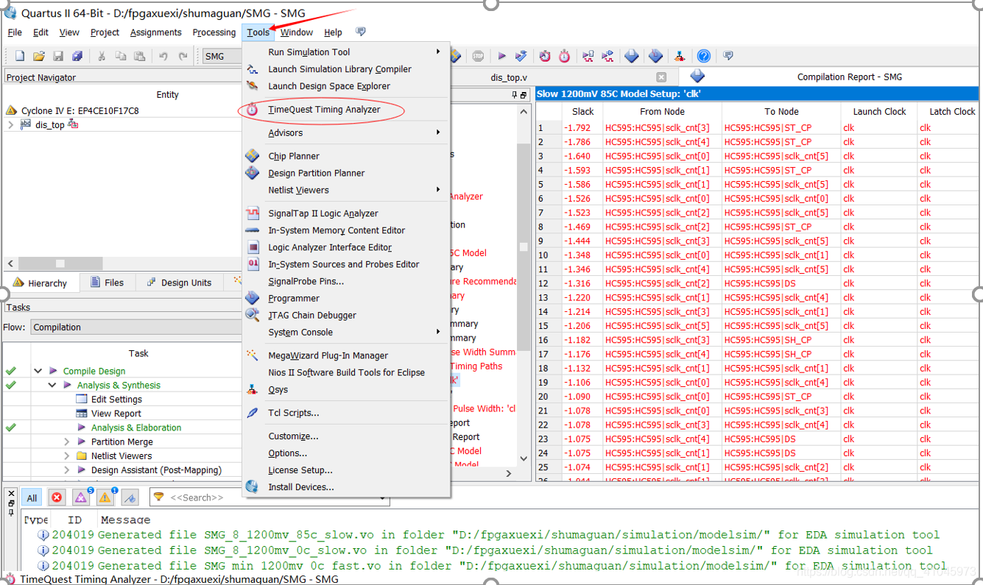Click the TimeQuest Timing Analyzer menu entry
983x585 pixels.
(x=324, y=110)
